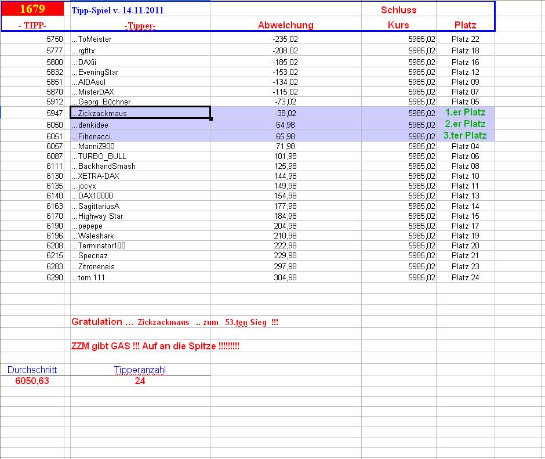Click the deviation cell -185,02
The height and width of the screenshot is (459, 545).
tap(286, 62)
